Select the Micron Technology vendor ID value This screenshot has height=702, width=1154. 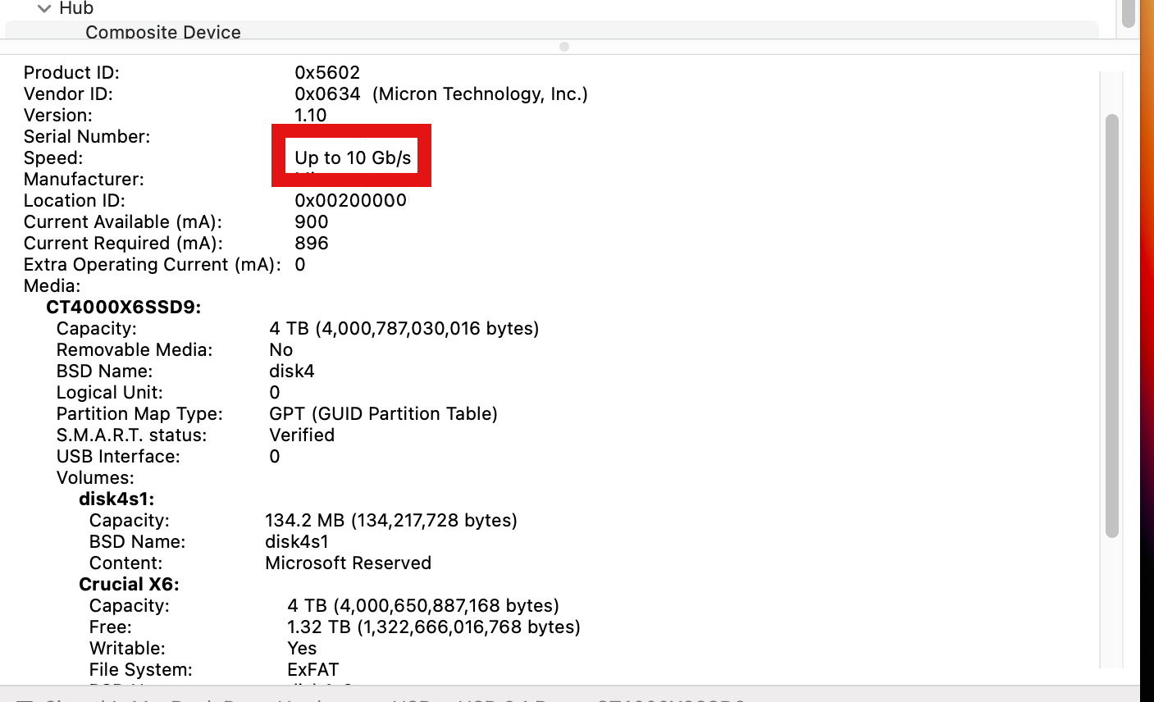pos(441,94)
